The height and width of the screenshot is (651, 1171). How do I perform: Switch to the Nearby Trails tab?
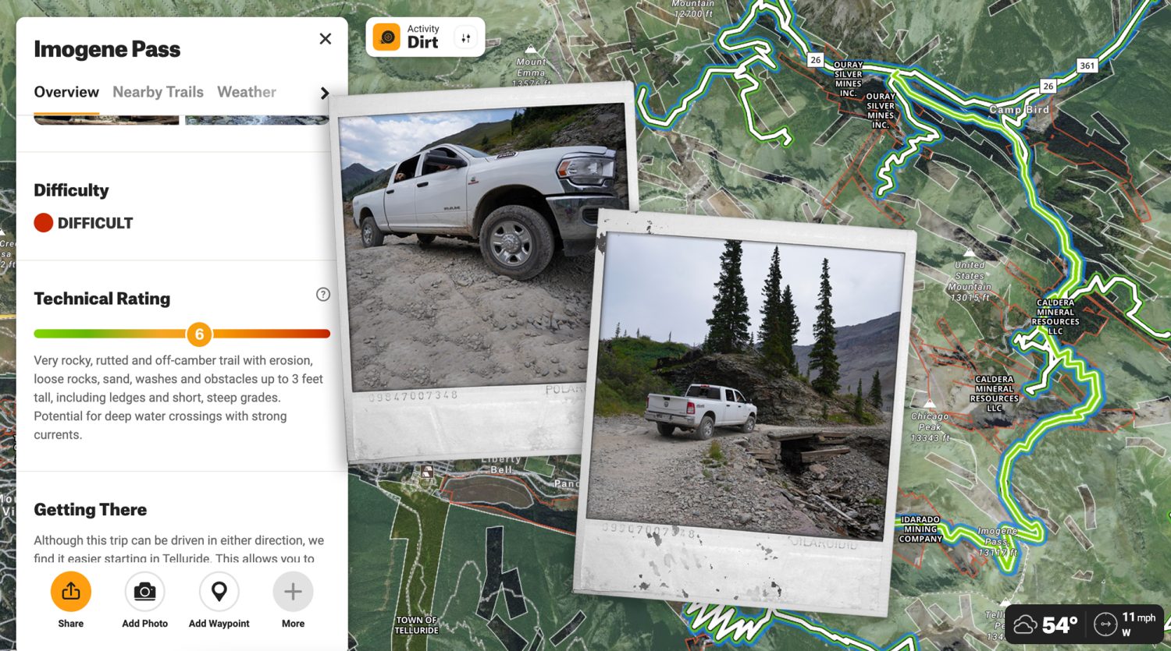[x=158, y=92]
